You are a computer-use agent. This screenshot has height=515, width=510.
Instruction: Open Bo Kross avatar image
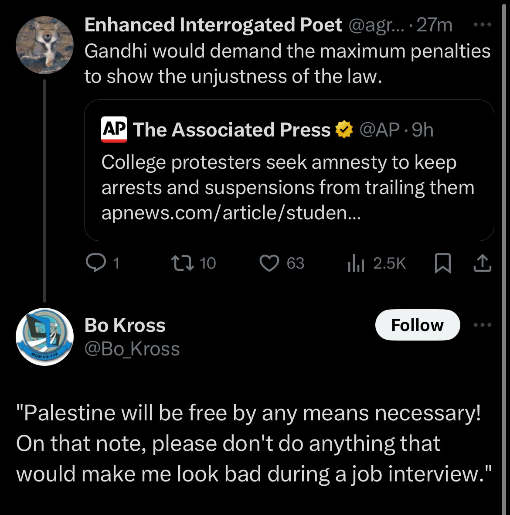point(44,337)
